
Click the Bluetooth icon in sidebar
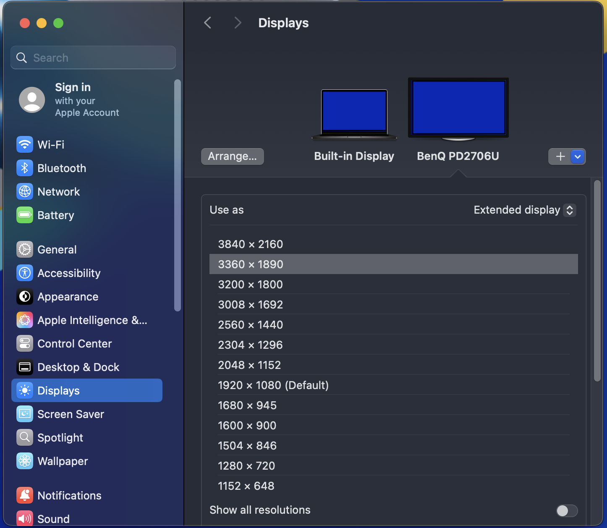[25, 168]
